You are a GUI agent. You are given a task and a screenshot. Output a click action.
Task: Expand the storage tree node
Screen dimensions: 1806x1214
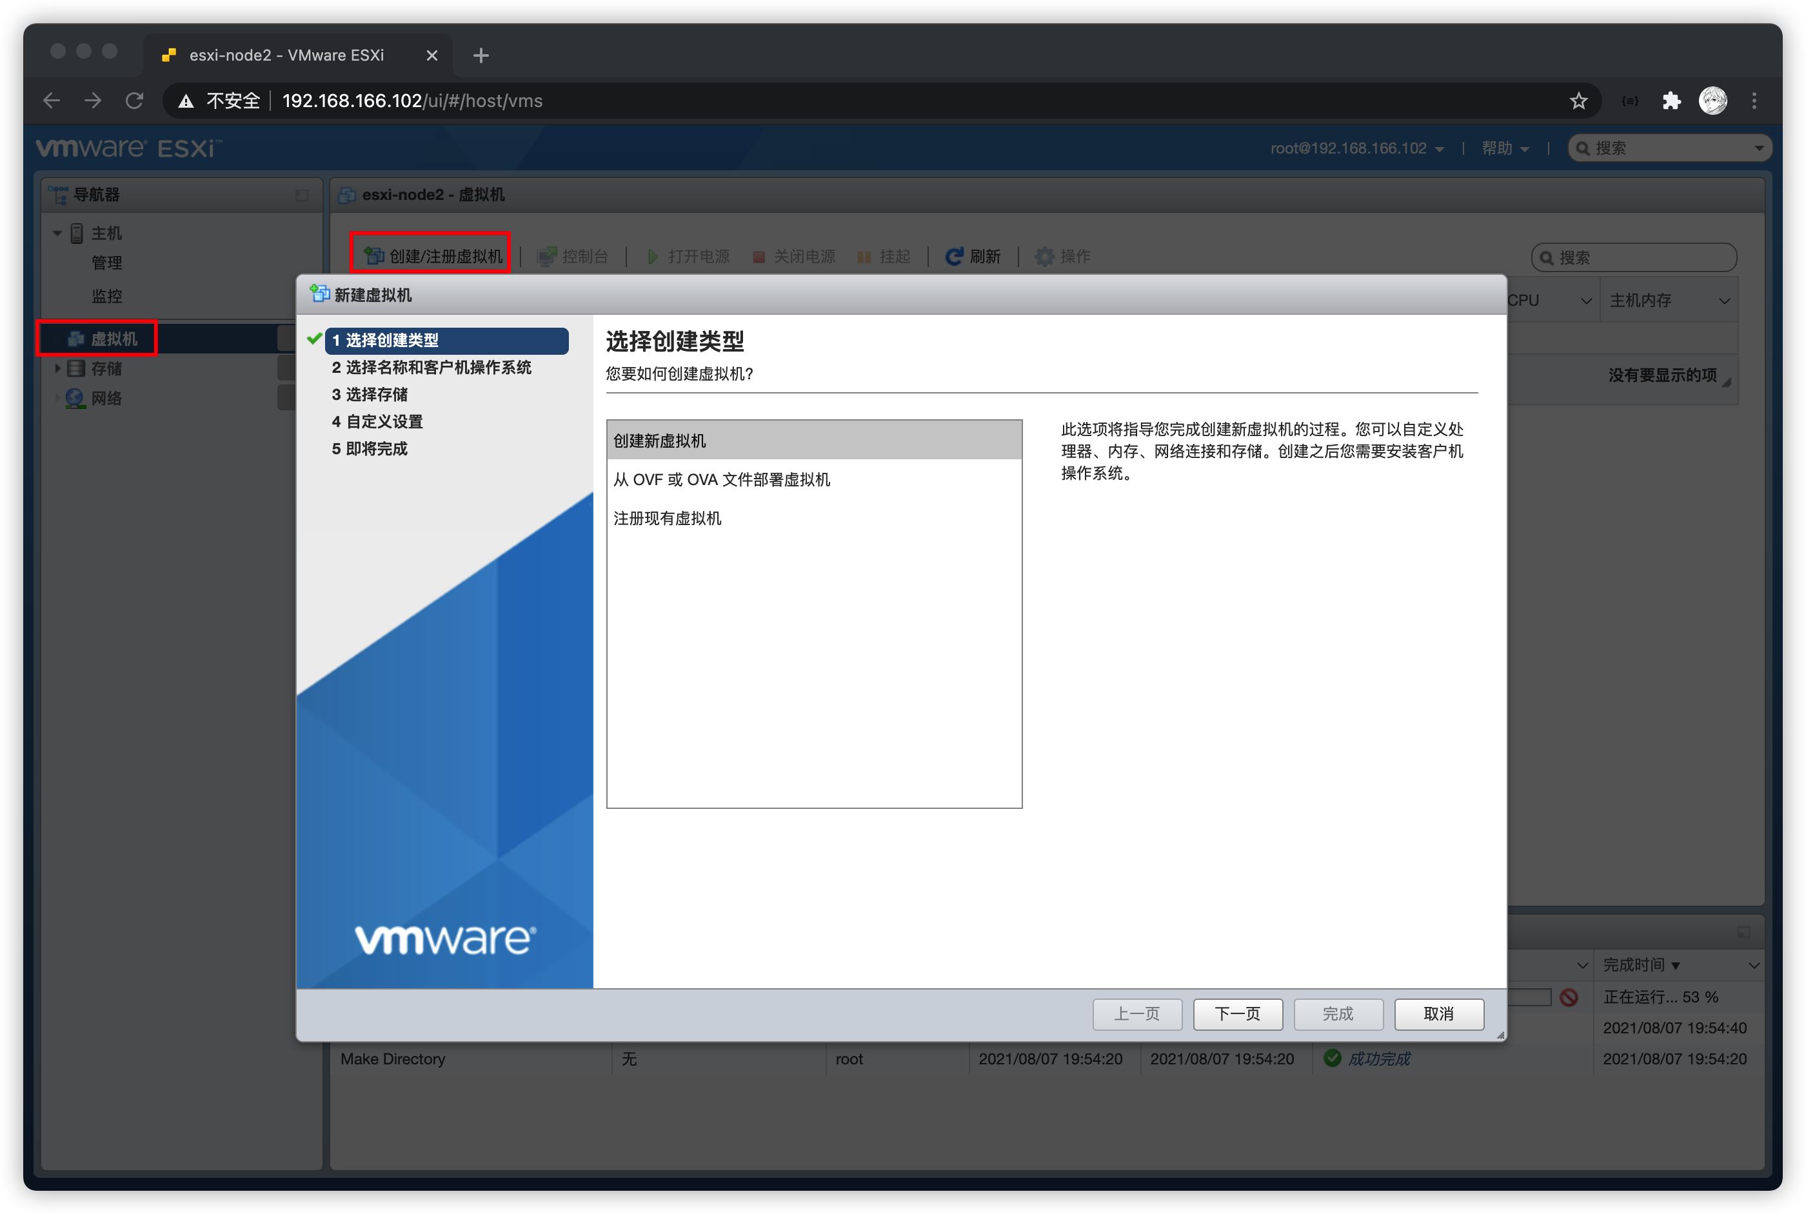(57, 368)
